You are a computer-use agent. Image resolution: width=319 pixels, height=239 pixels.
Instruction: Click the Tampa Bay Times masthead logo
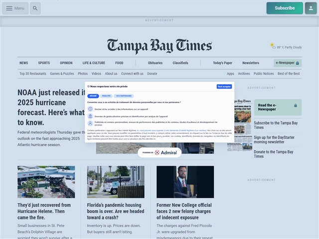(159, 46)
